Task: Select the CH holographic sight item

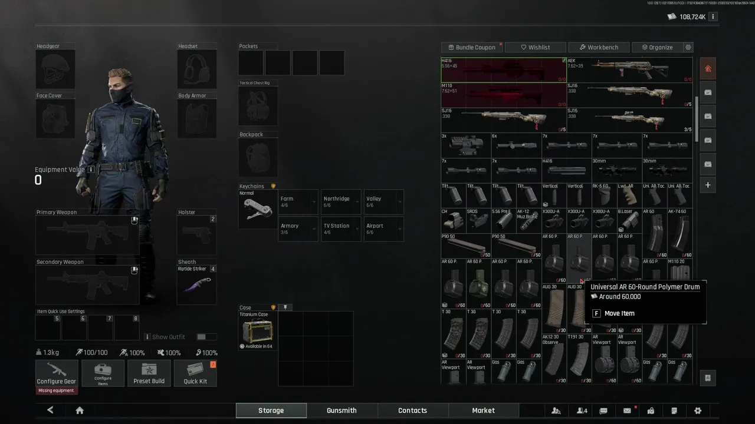Action: click(x=453, y=220)
